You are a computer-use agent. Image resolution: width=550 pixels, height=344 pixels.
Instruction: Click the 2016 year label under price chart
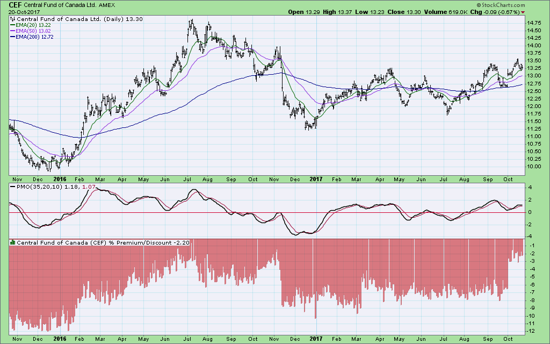tap(59, 178)
